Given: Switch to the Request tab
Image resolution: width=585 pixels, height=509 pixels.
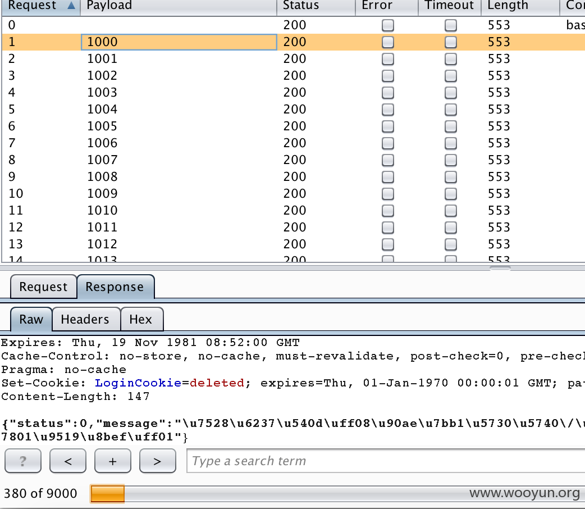Looking at the screenshot, I should 43,287.
